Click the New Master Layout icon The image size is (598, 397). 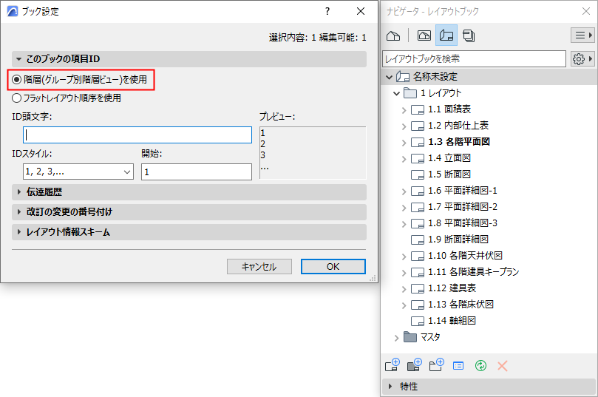pos(415,365)
